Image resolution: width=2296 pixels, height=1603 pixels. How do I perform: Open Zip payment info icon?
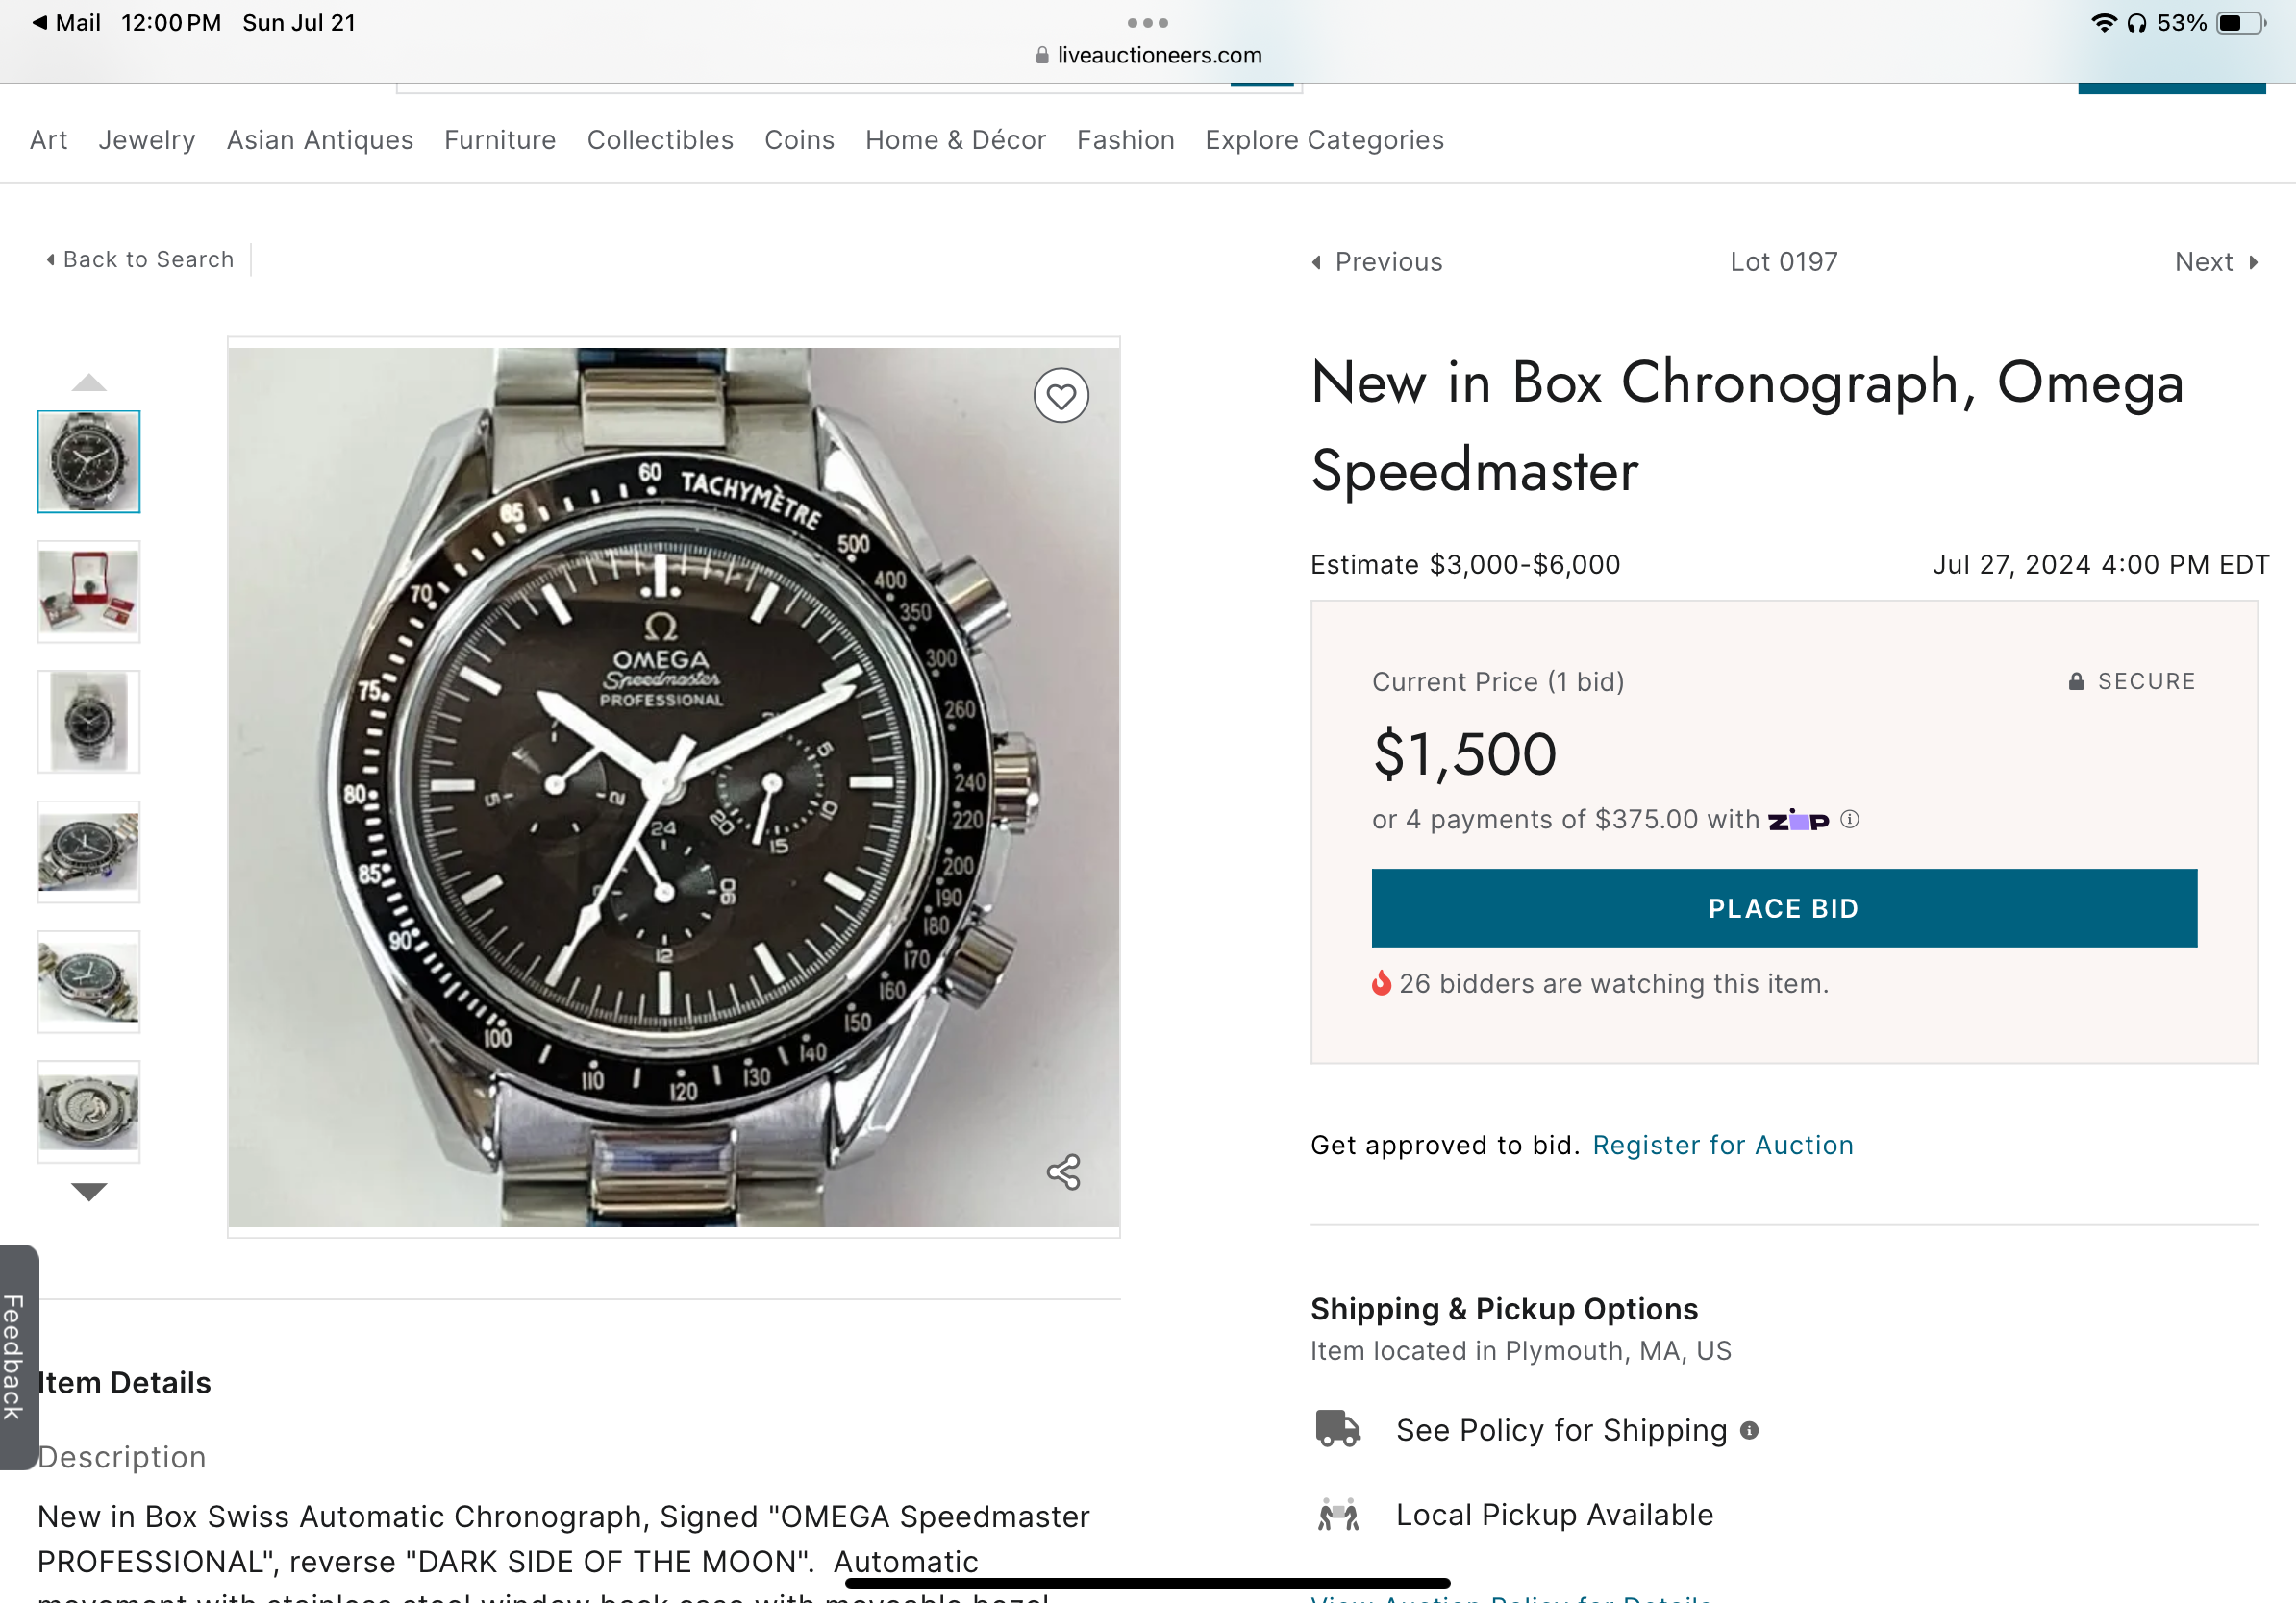pos(1850,820)
